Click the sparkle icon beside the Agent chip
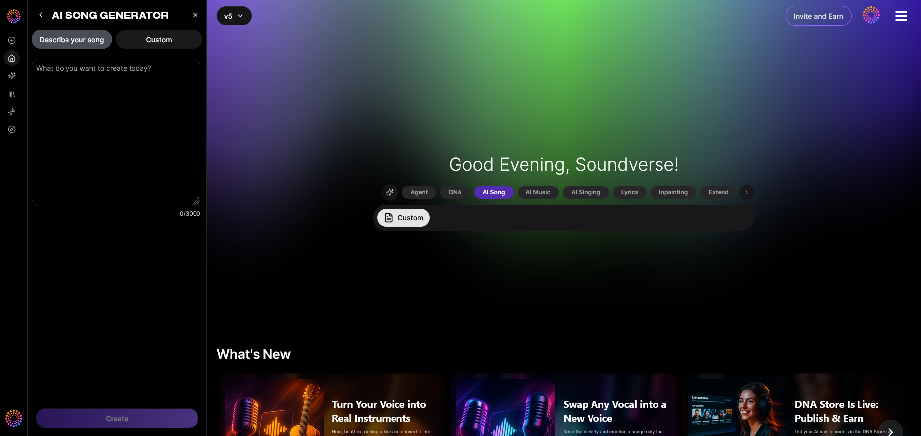The height and width of the screenshot is (436, 921). pos(390,192)
